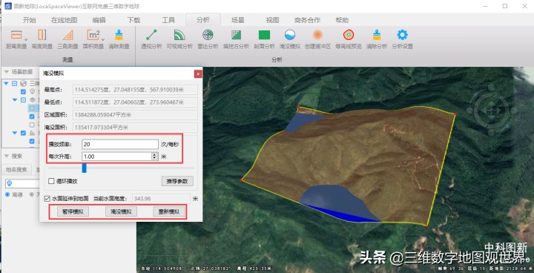Open the 距离测量 dropdown arrow

coord(26,40)
